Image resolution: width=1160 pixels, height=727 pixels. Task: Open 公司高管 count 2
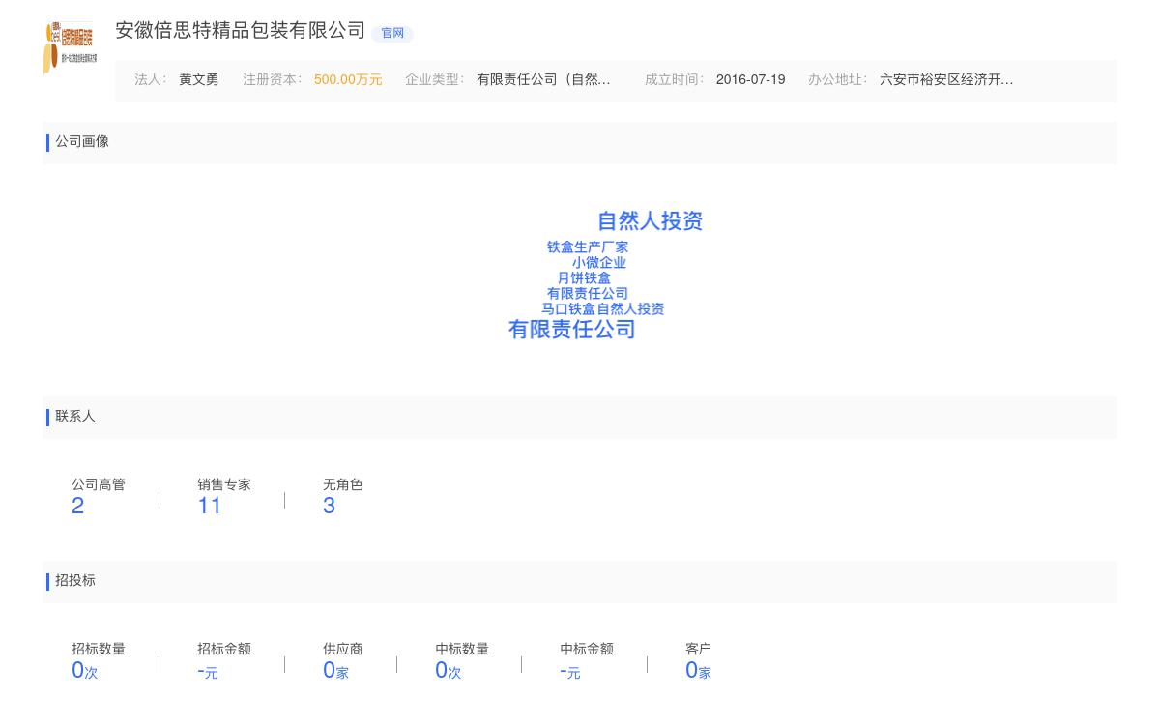(77, 506)
